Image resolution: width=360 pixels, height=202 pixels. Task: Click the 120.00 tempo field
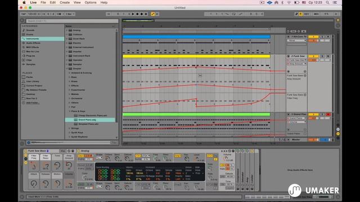click(33, 14)
